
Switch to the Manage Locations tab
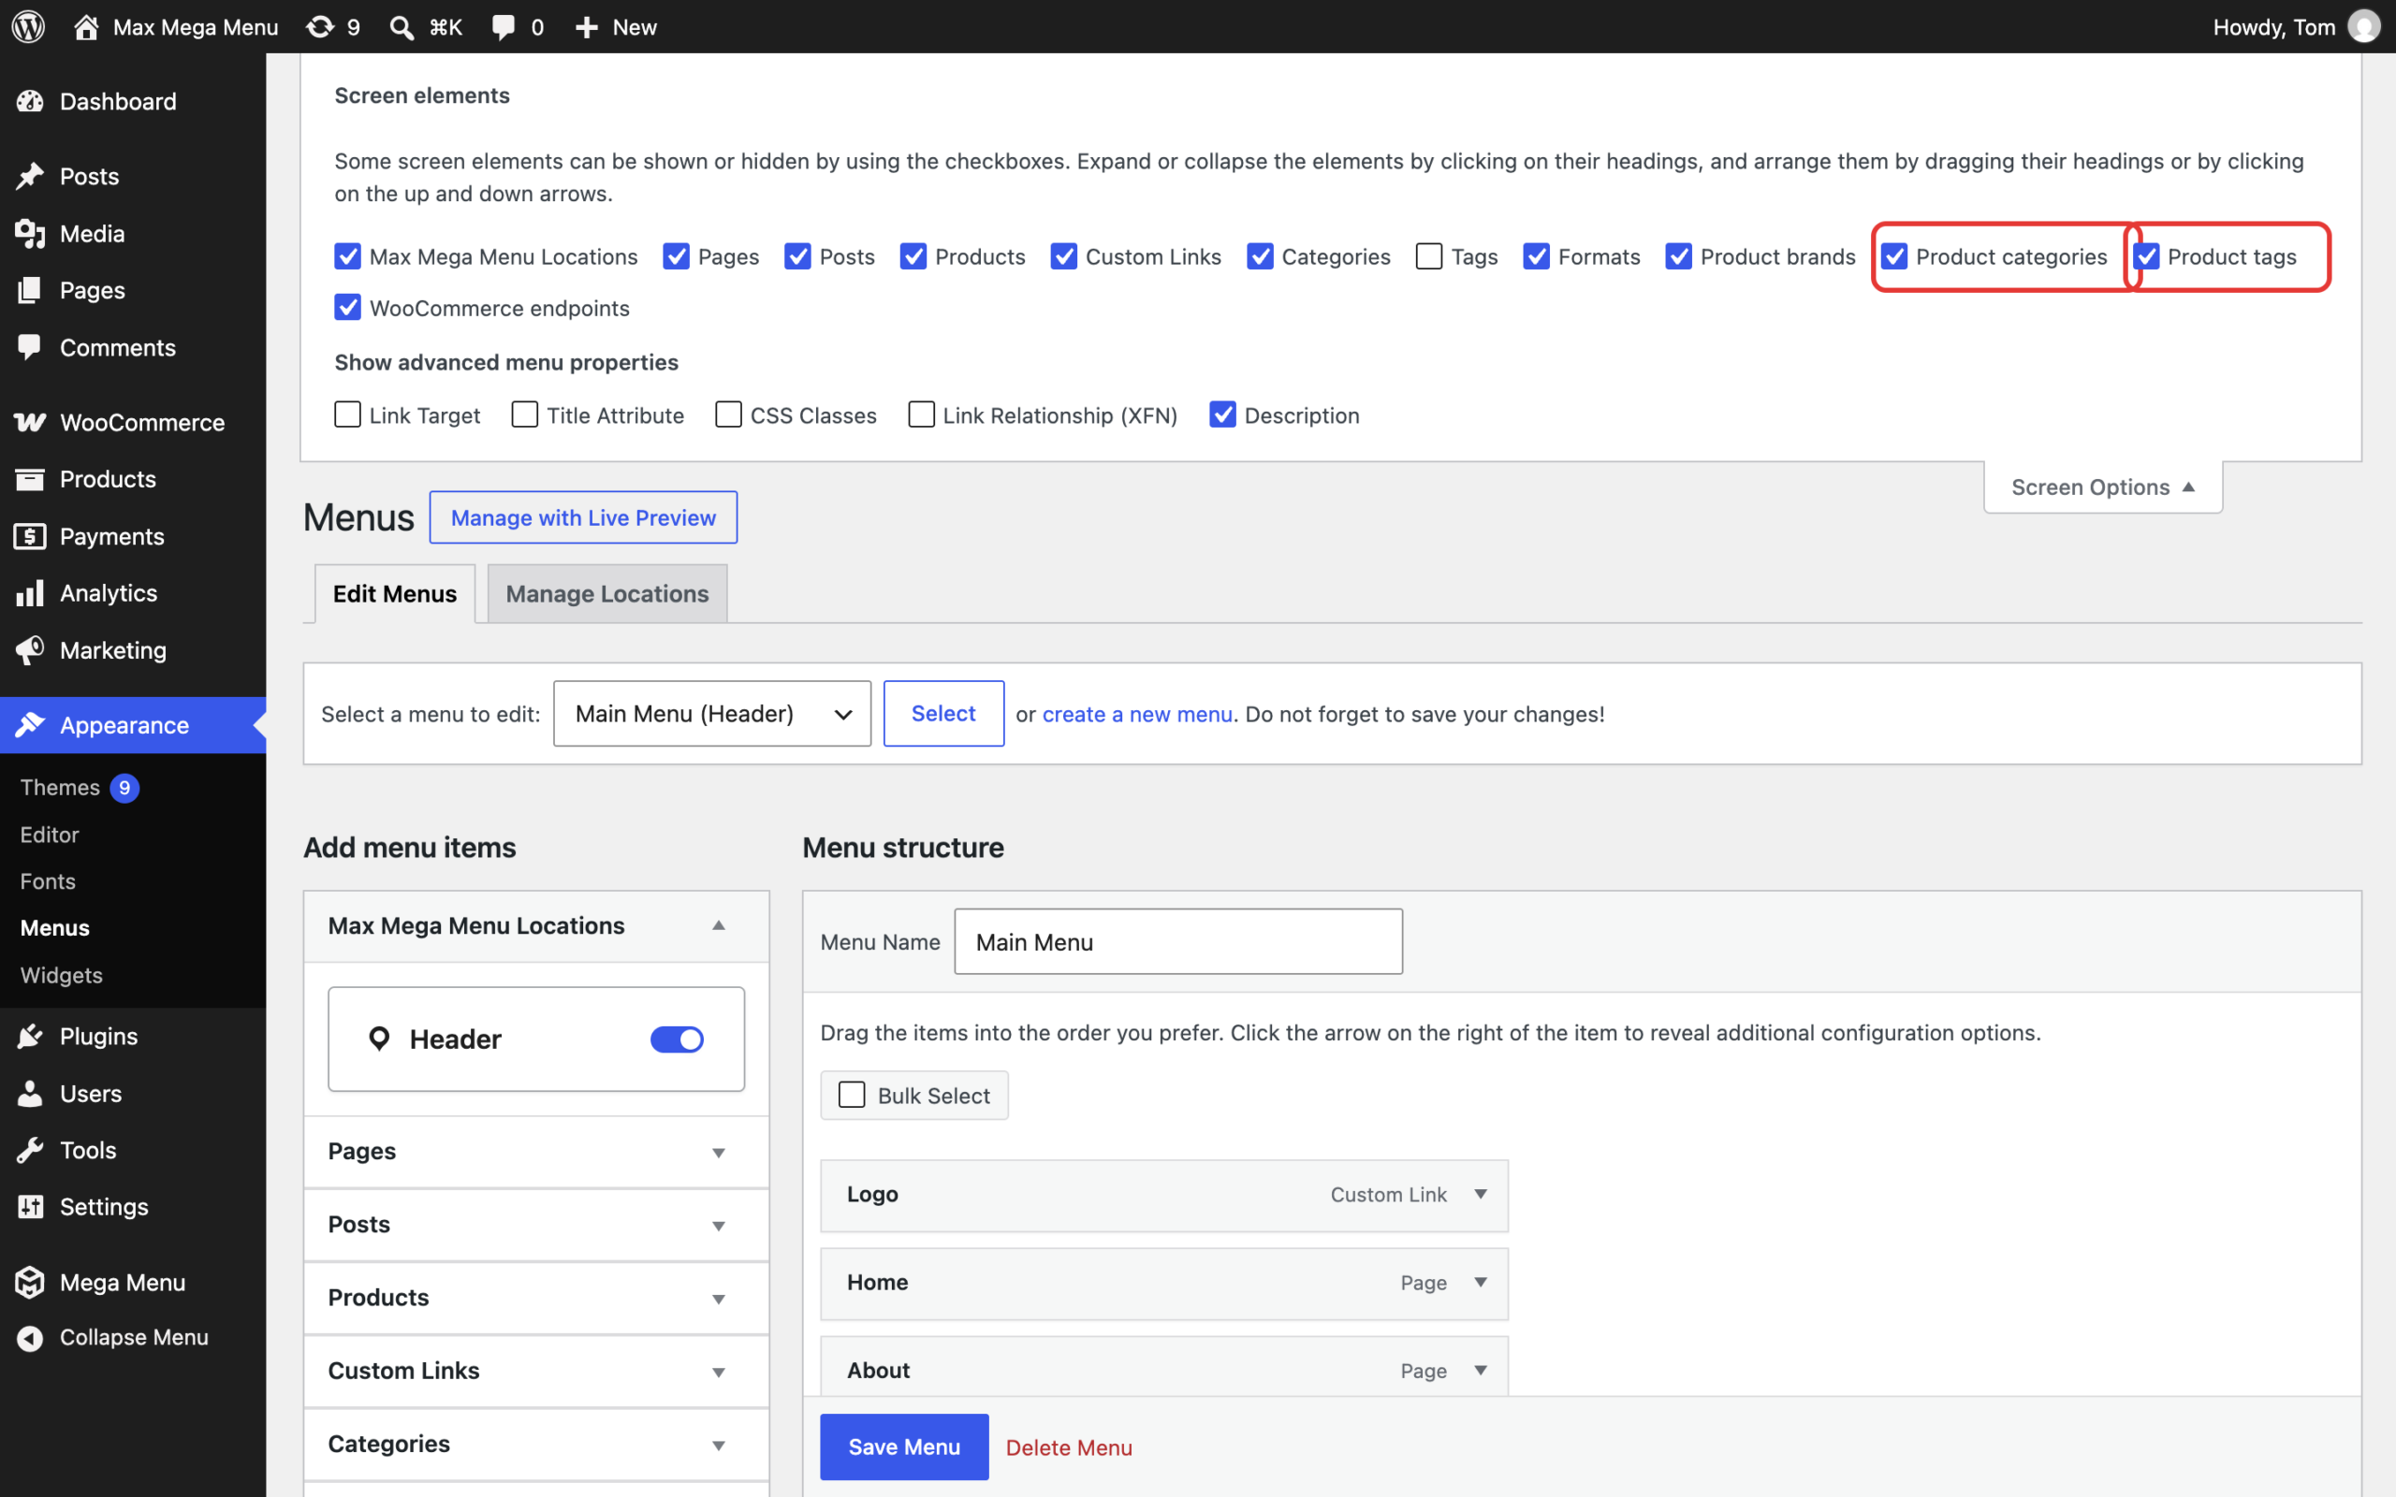(x=606, y=594)
